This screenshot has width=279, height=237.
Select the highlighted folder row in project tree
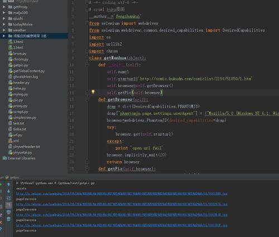coord(34,36)
